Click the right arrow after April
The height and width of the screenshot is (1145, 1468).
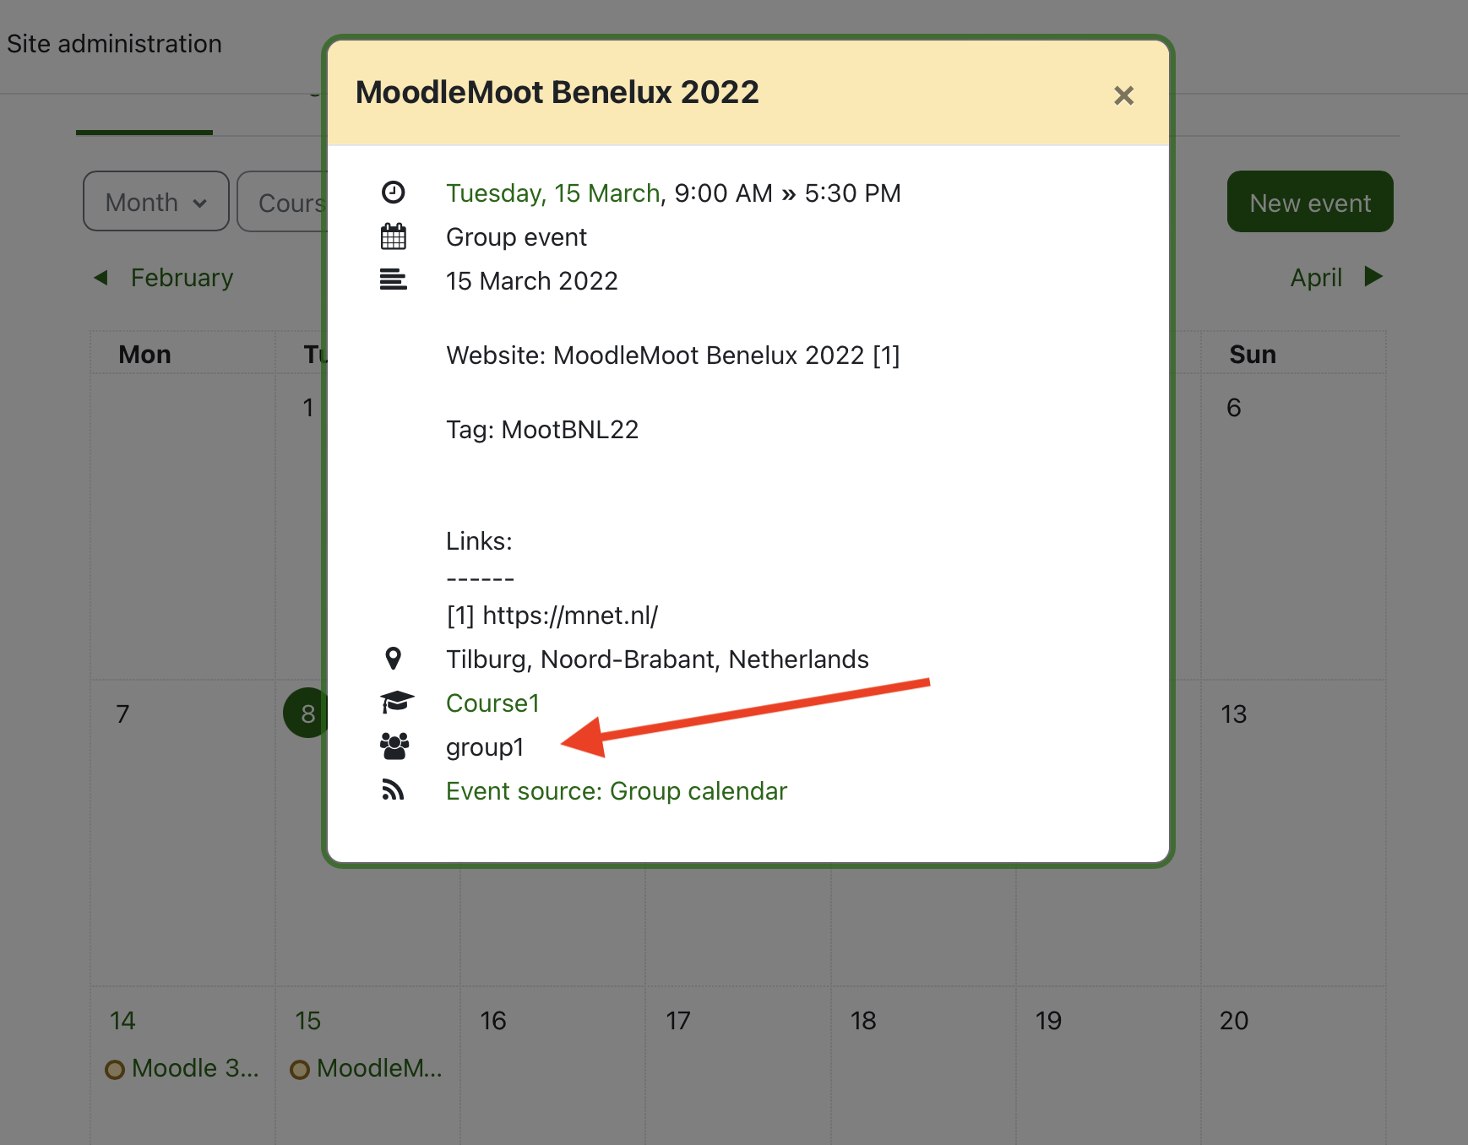[x=1373, y=277]
